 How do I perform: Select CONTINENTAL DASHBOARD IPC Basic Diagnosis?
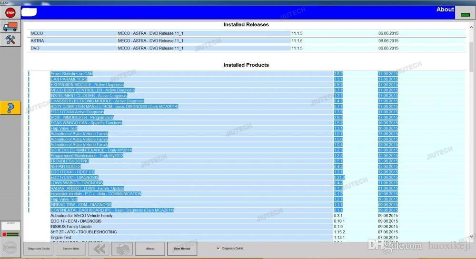coord(246,210)
